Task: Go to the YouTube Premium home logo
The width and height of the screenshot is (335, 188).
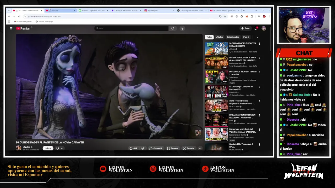Action: click(24, 28)
